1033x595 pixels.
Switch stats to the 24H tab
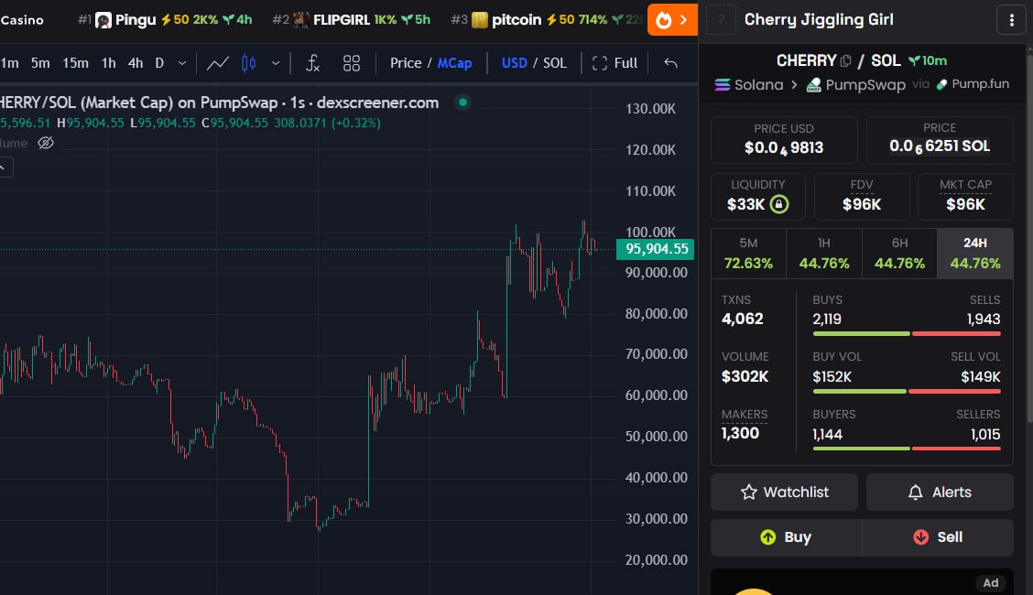click(975, 254)
